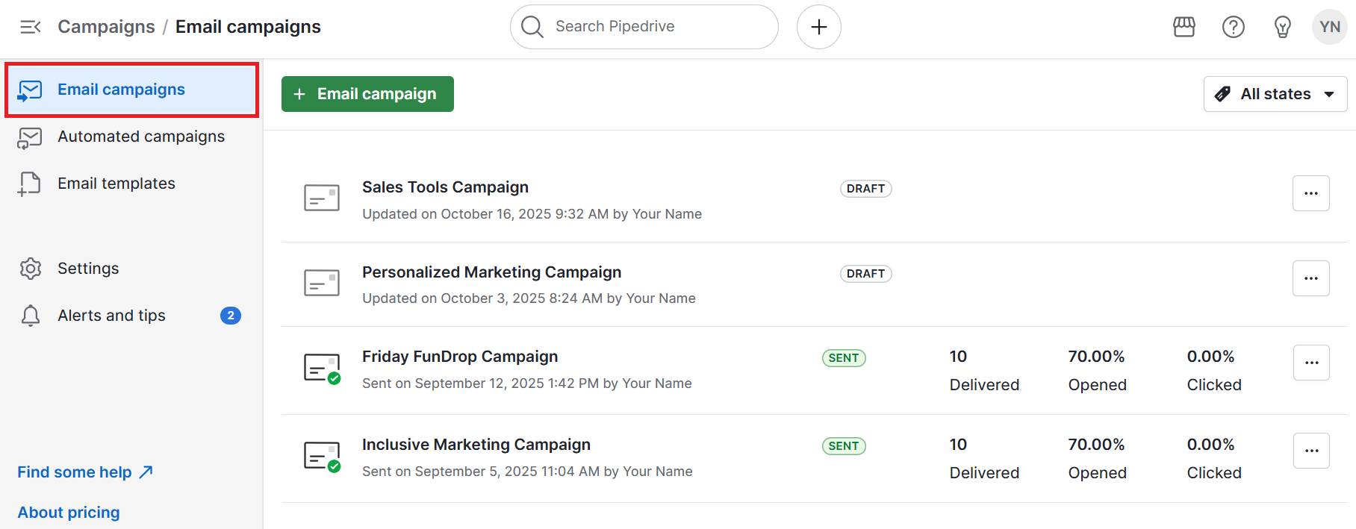Open the help question mark icon
Viewport: 1356px width, 529px height.
[x=1233, y=27]
